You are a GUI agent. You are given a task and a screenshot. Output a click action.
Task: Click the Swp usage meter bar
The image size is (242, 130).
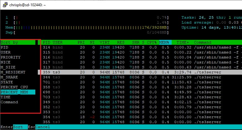[87, 32]
